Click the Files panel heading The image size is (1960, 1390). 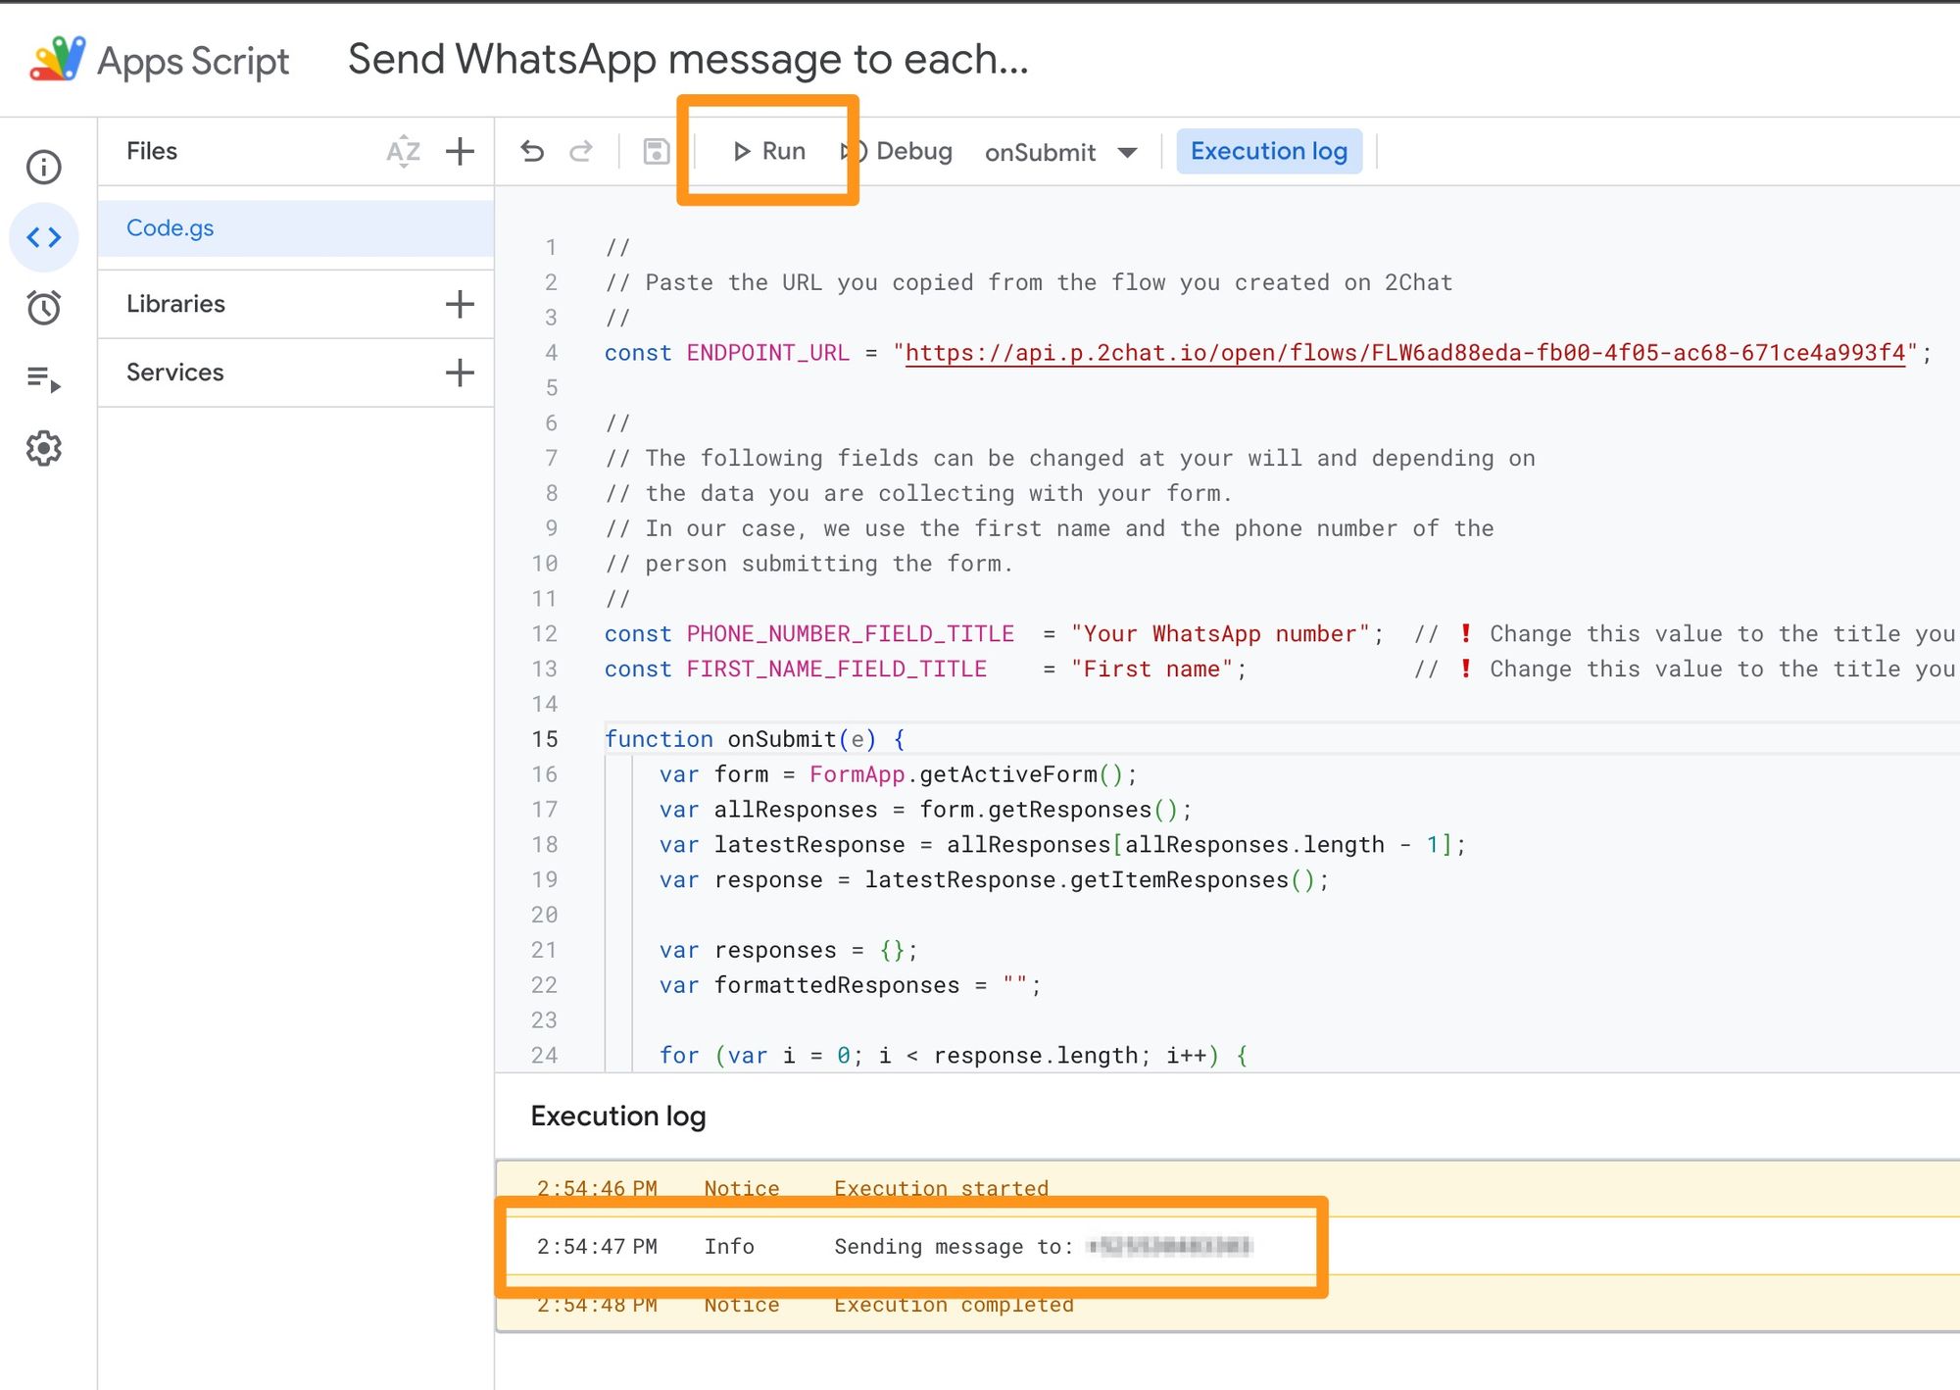152,151
